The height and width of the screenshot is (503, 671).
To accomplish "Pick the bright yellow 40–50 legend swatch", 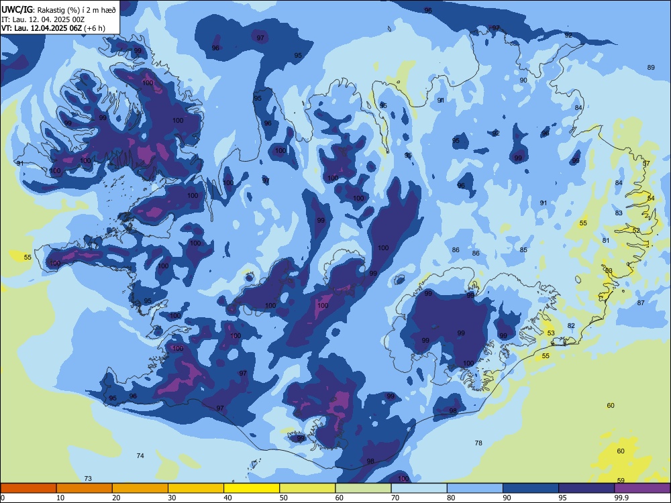I will pyautogui.click(x=252, y=488).
